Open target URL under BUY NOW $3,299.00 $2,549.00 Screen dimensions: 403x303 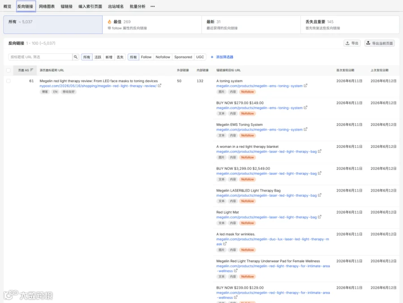coord(266,174)
